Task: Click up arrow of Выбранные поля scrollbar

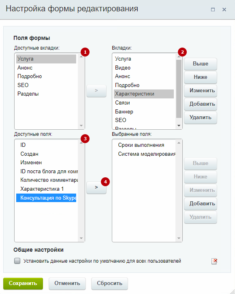Action: 179,143
